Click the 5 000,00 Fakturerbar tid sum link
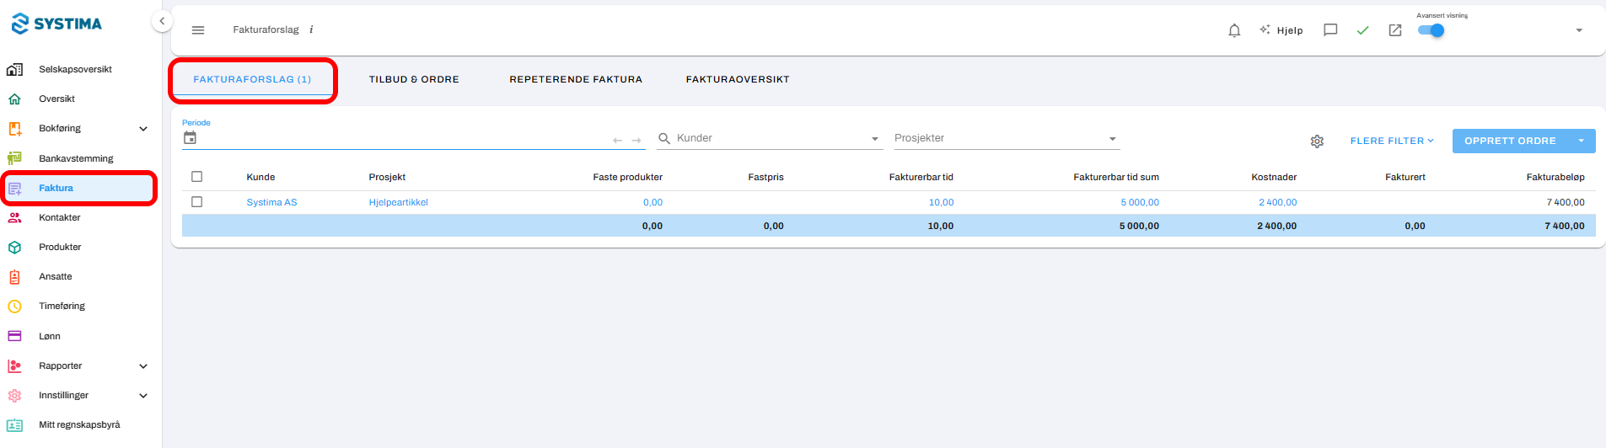 (x=1140, y=202)
